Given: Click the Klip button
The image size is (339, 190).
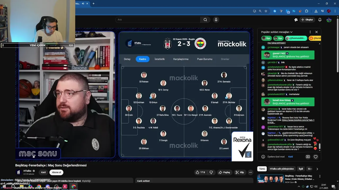Looking at the screenshot, I should tap(240, 172).
